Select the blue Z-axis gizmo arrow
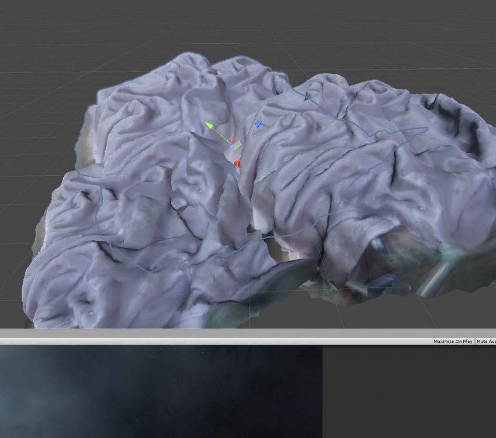This screenshot has width=496, height=438. click(258, 124)
